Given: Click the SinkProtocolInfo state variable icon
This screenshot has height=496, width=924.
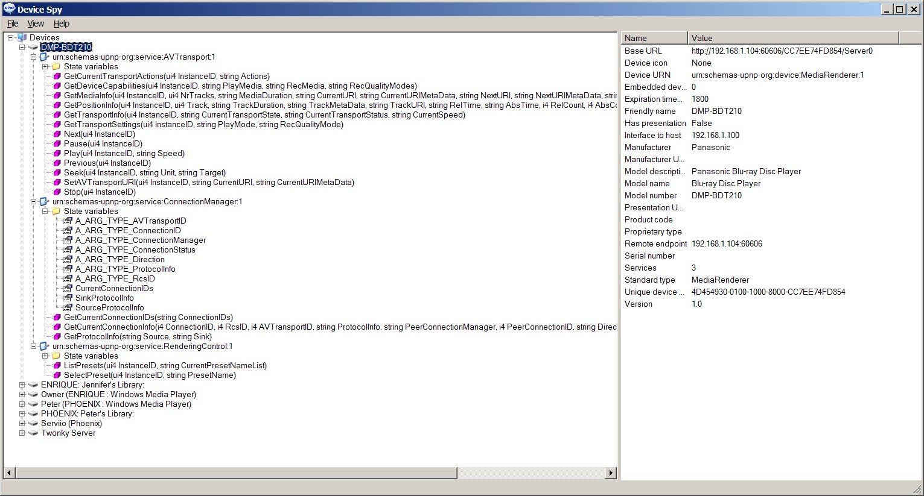Looking at the screenshot, I should 68,298.
